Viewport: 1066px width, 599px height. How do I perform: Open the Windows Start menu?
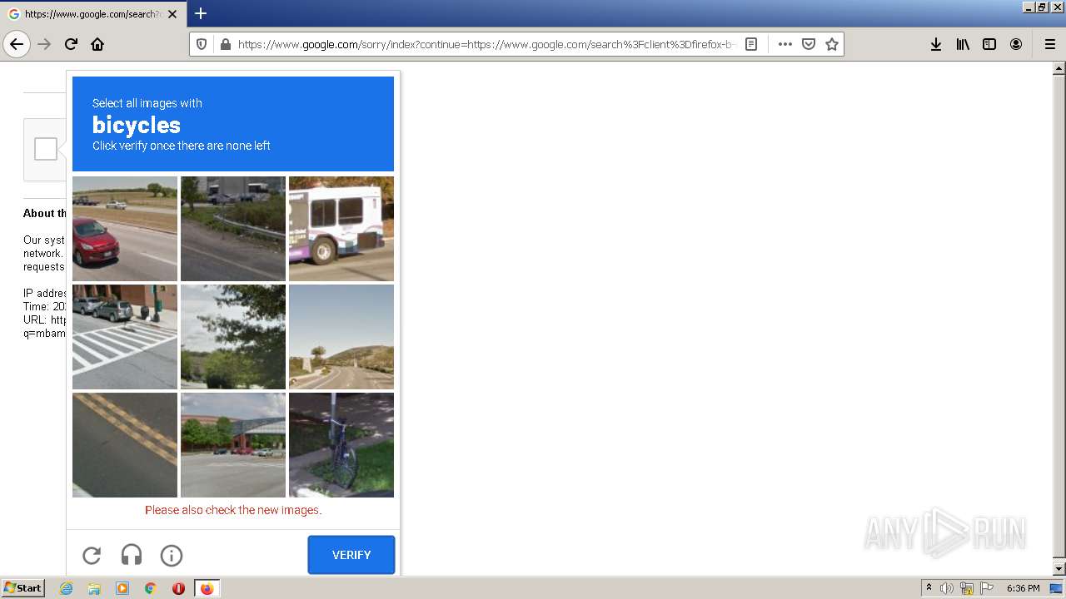click(x=22, y=588)
